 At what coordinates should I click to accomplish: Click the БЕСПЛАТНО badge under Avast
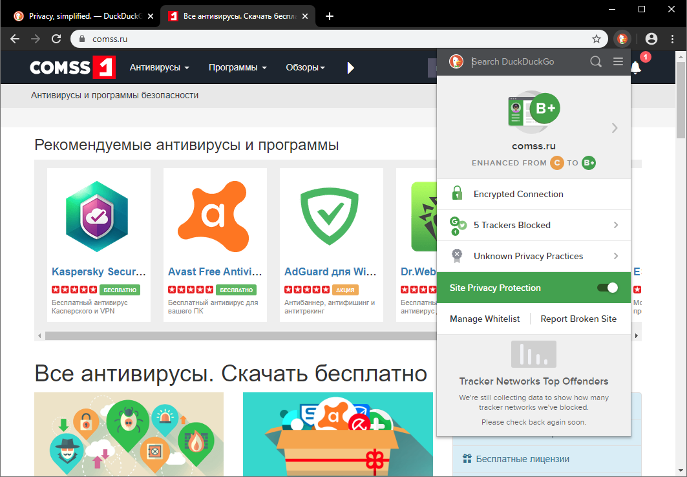236,290
